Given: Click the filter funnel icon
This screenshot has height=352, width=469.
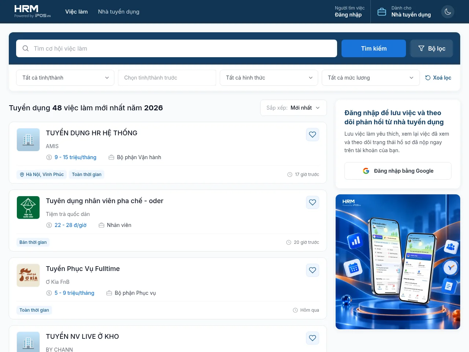Looking at the screenshot, I should coord(421,48).
